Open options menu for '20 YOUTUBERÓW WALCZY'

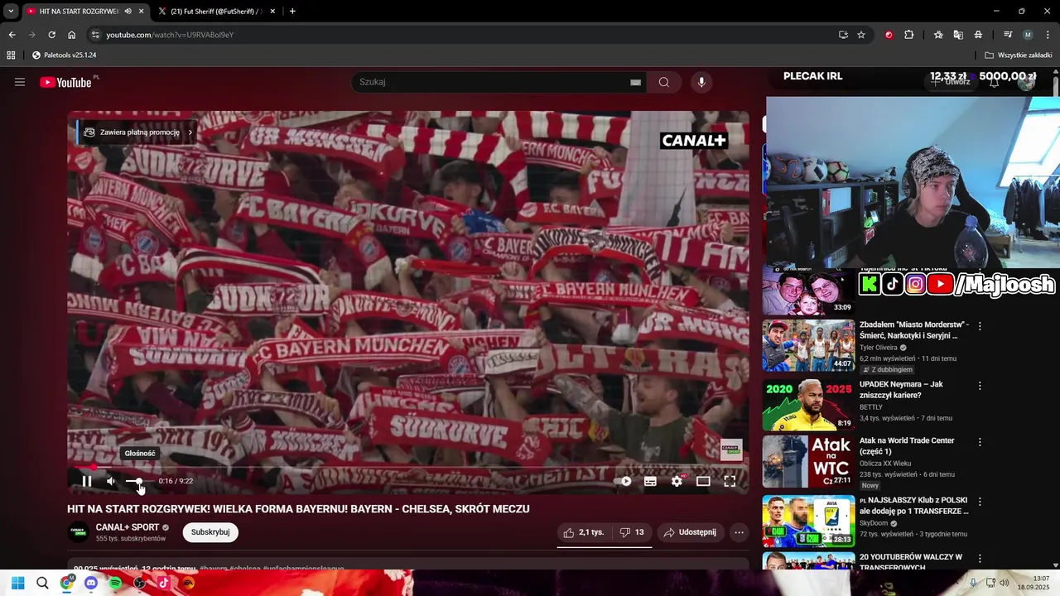980,558
